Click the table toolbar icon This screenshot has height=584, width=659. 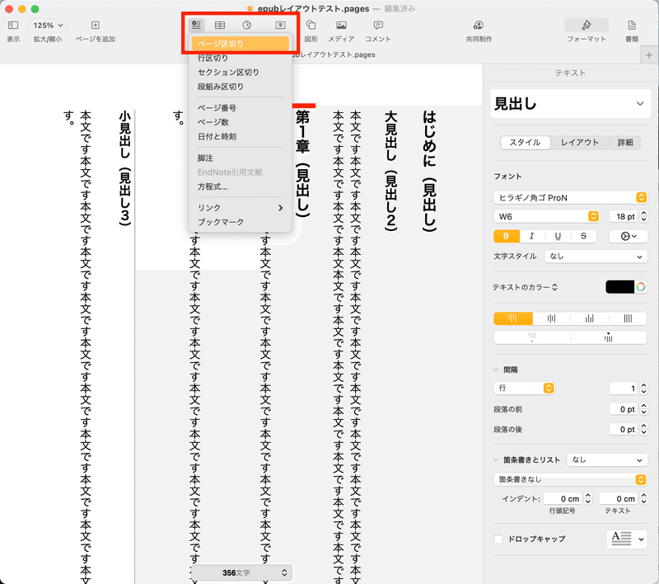pyautogui.click(x=220, y=26)
